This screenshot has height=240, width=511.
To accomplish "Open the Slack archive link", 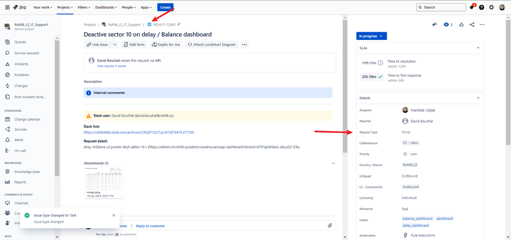I will (139, 133).
